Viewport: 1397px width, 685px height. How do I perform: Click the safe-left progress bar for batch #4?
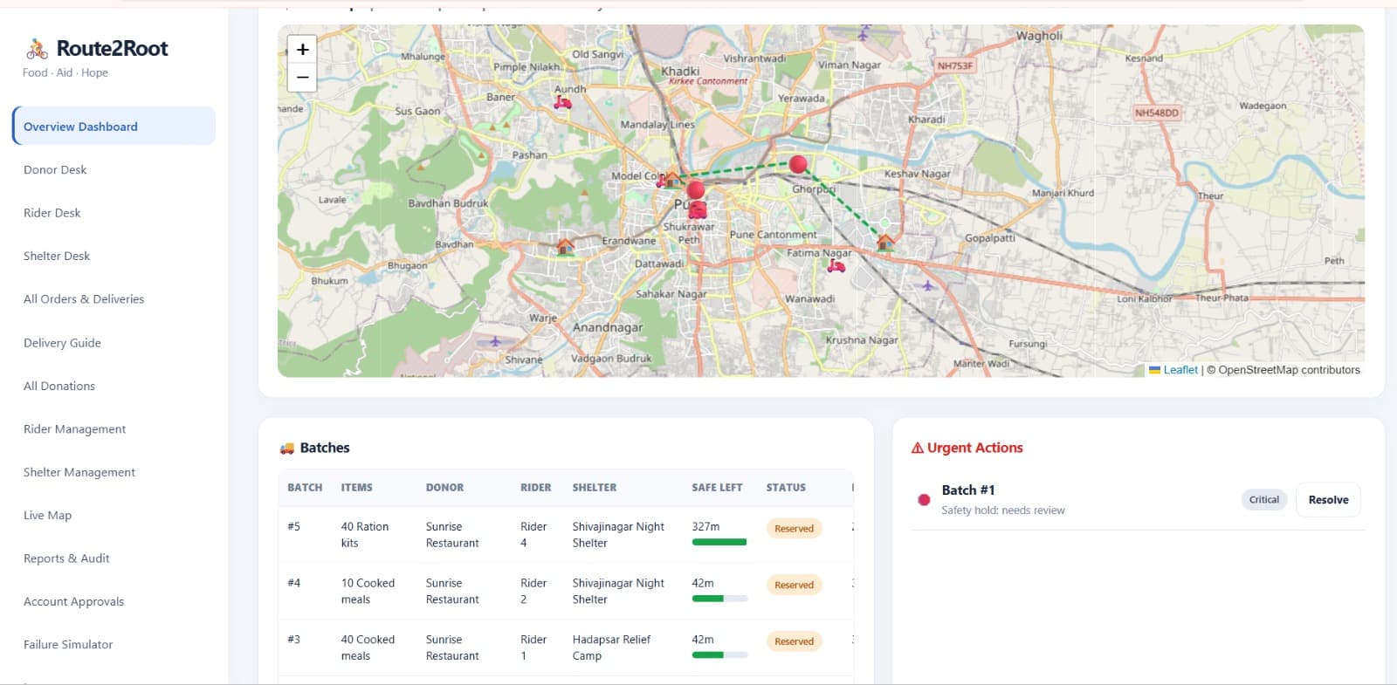[x=719, y=599]
